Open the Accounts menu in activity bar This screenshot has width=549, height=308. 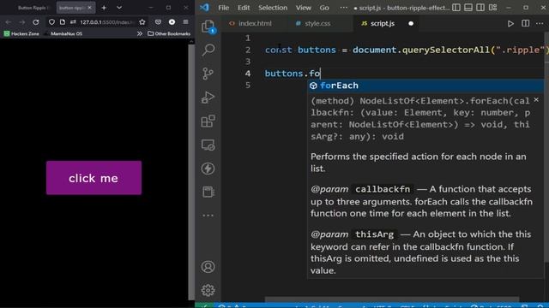pyautogui.click(x=208, y=267)
